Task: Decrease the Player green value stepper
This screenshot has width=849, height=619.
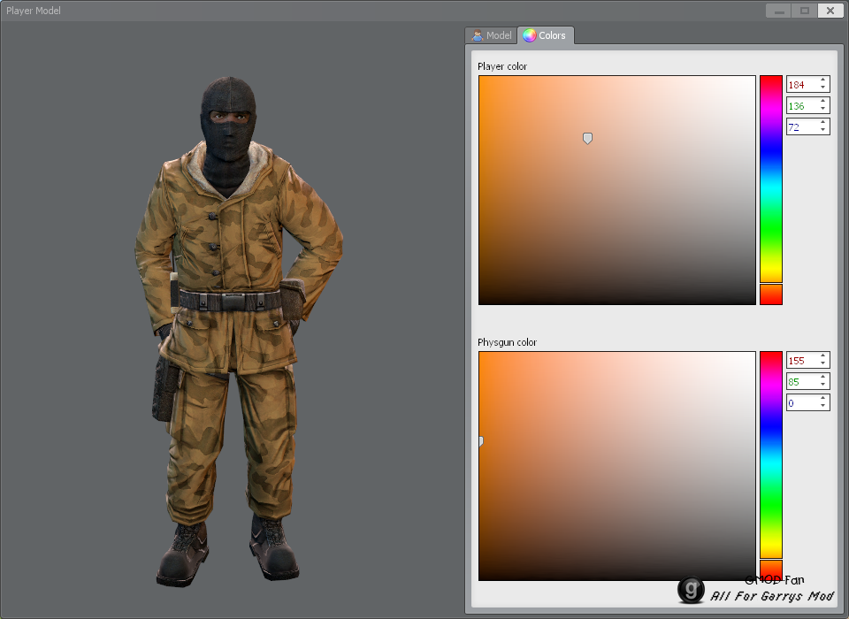Action: click(822, 109)
